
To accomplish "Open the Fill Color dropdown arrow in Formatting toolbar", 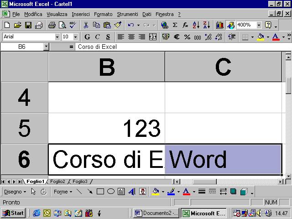I will tap(268, 37).
